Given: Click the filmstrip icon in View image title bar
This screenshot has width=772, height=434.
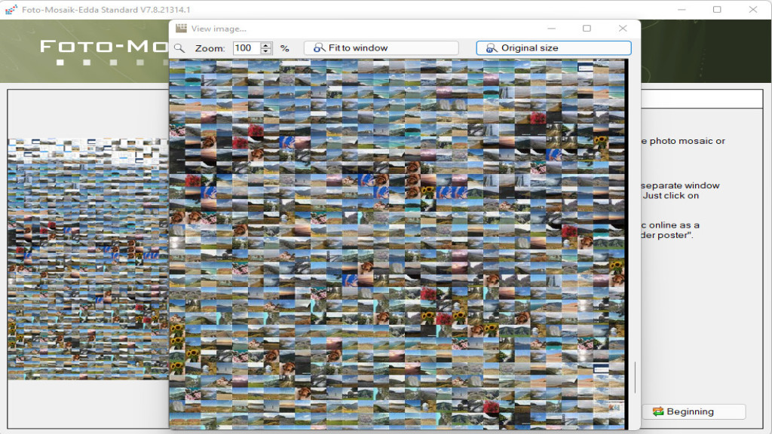Looking at the screenshot, I should tap(181, 28).
